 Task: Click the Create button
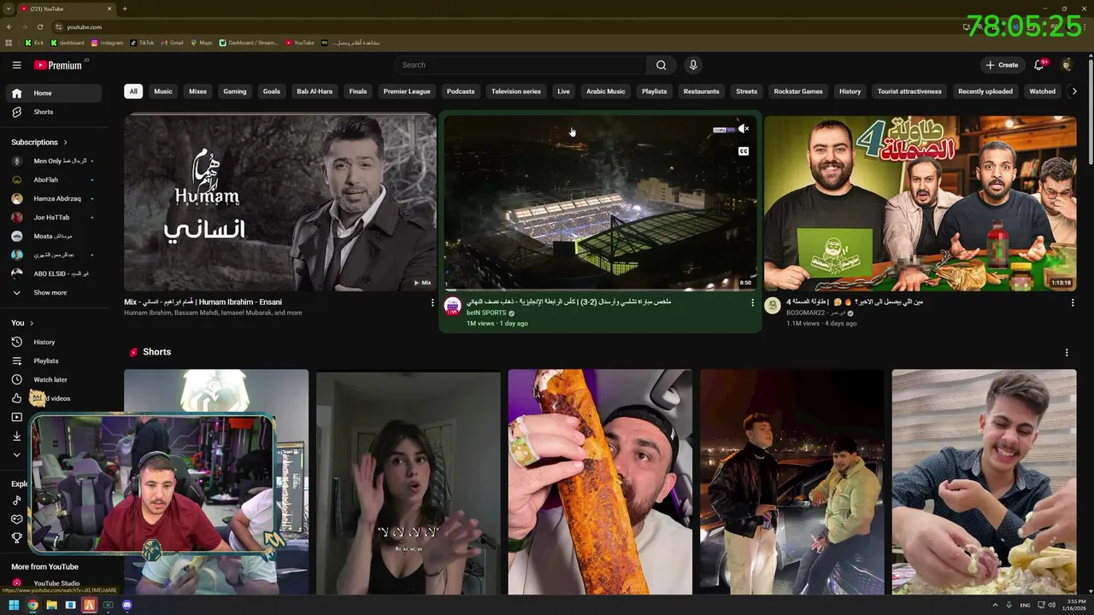[1002, 65]
